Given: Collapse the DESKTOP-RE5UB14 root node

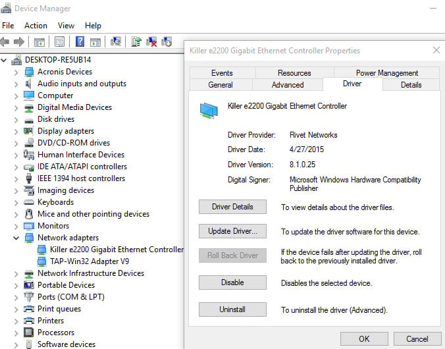Looking at the screenshot, I should click(x=4, y=60).
